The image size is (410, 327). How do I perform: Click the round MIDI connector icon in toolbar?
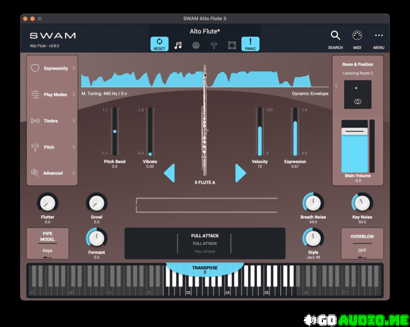tap(196, 45)
